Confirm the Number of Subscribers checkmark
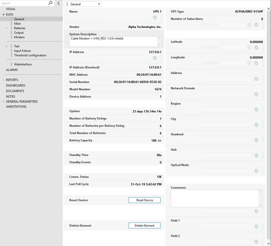Image resolution: width=271 pixels, height=246 pixels. click(256, 25)
